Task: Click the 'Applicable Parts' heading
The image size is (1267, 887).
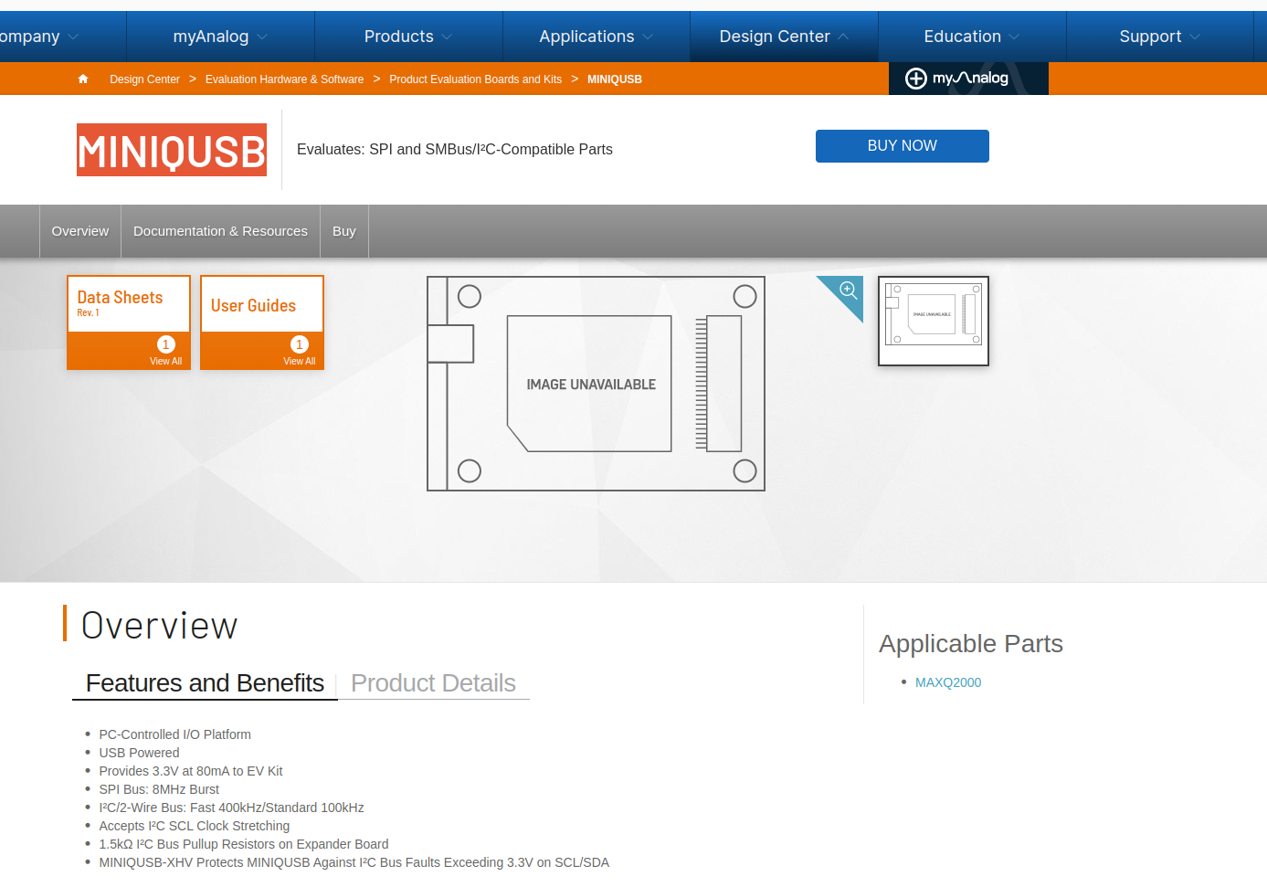Action: pos(971,644)
